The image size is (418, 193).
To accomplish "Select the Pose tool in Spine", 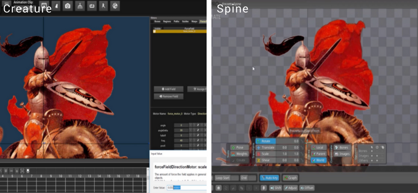I will [x=239, y=148].
